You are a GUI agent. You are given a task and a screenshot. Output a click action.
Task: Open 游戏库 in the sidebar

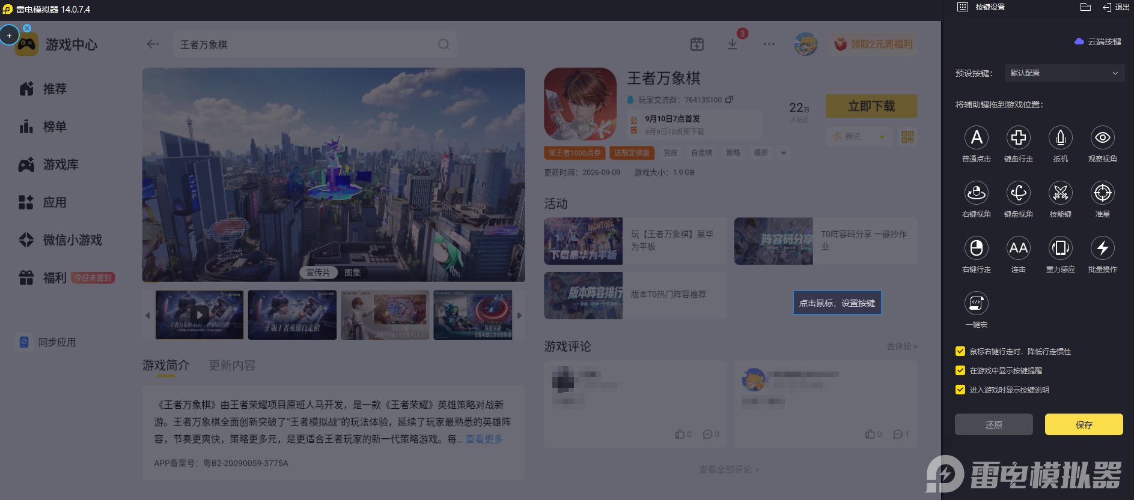tap(49, 164)
